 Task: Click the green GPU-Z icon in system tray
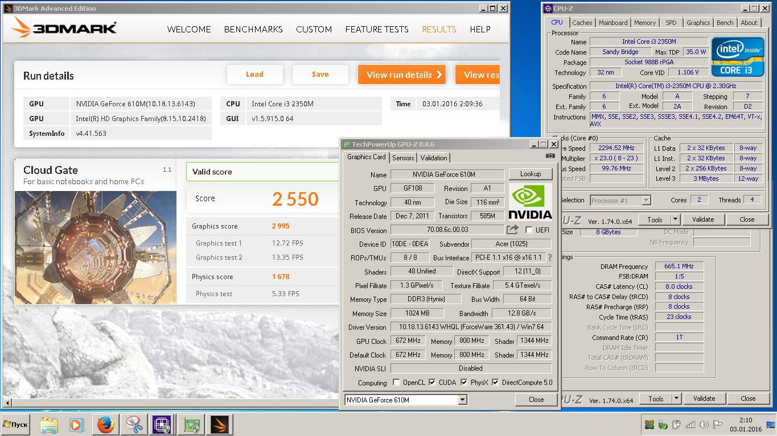click(649, 425)
